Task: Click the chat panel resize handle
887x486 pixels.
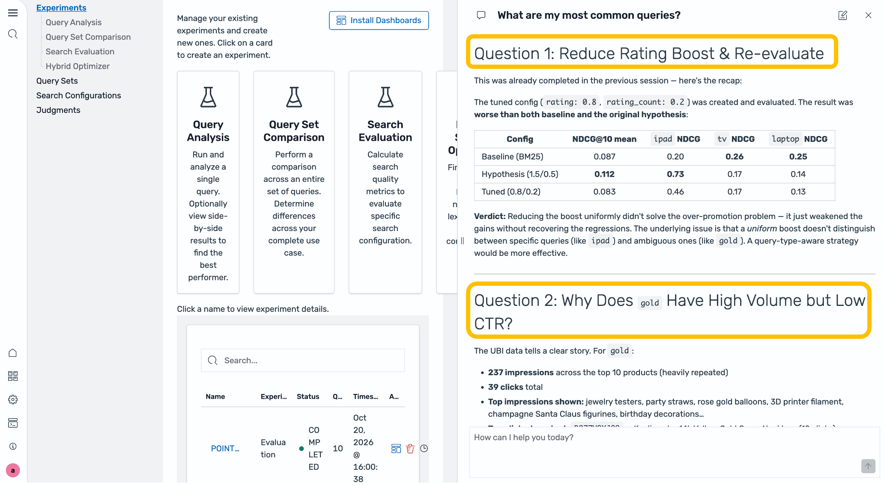Action: (x=462, y=241)
